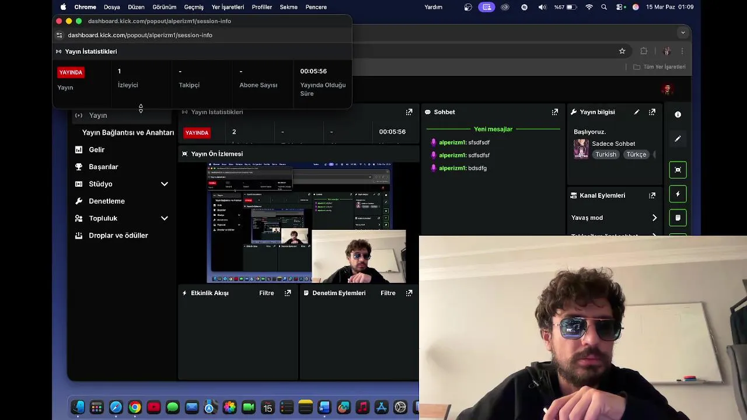This screenshot has width=747, height=420.
Task: Open Wi-Fi status in menu bar
Action: [x=589, y=7]
